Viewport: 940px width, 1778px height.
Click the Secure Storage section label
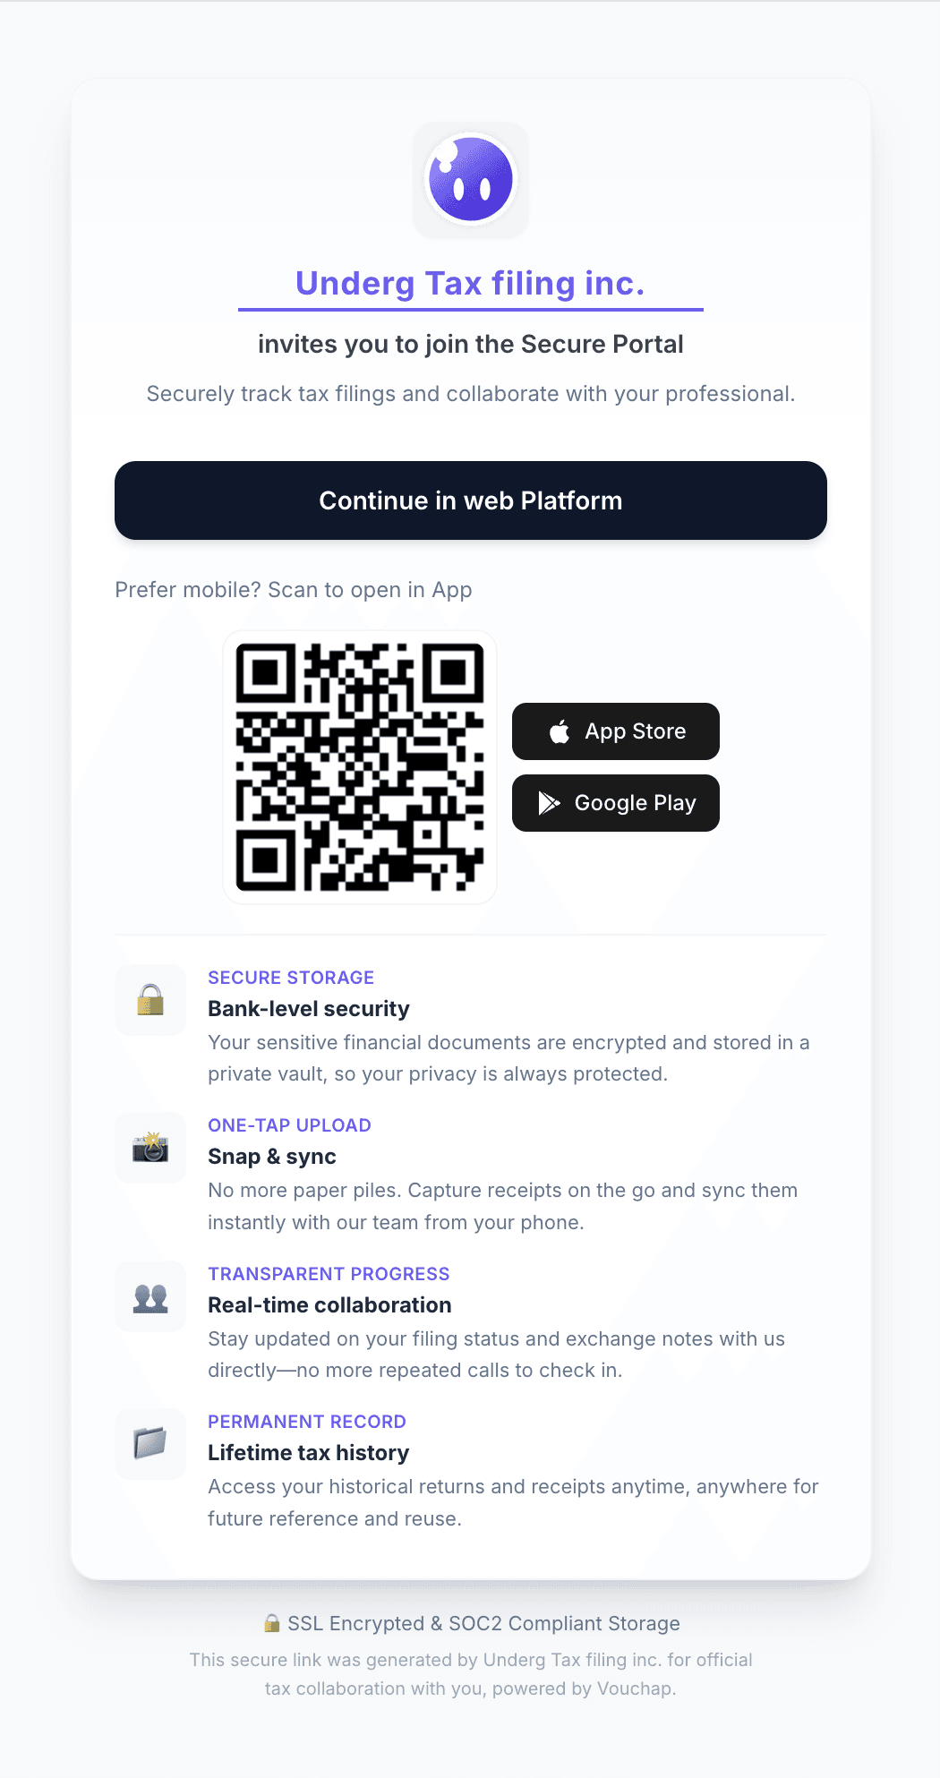pyautogui.click(x=291, y=978)
